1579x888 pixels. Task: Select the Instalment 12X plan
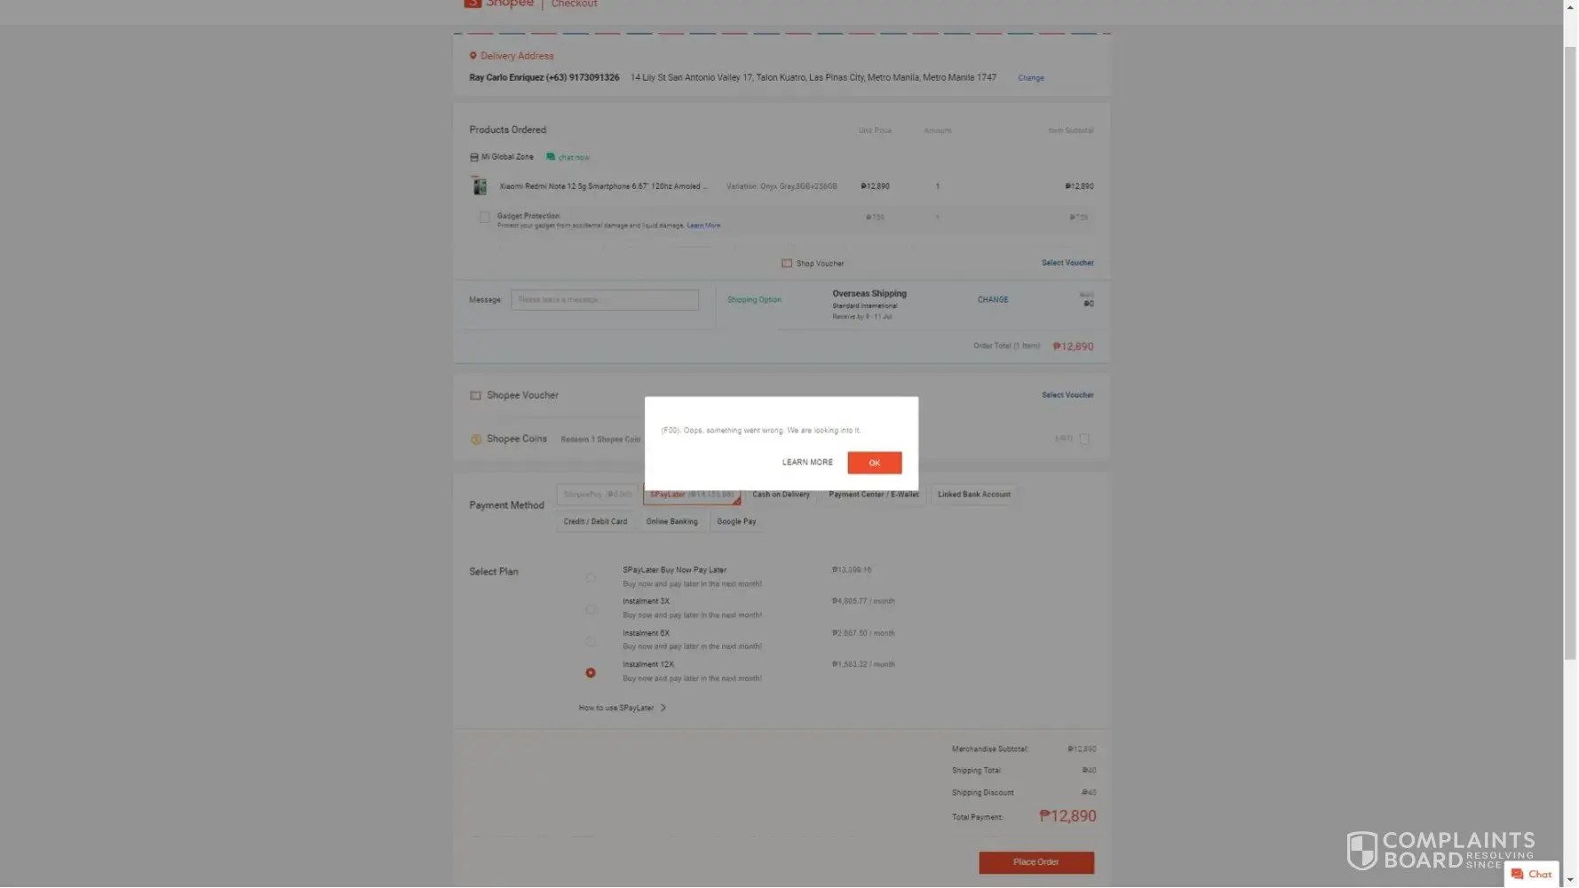591,673
